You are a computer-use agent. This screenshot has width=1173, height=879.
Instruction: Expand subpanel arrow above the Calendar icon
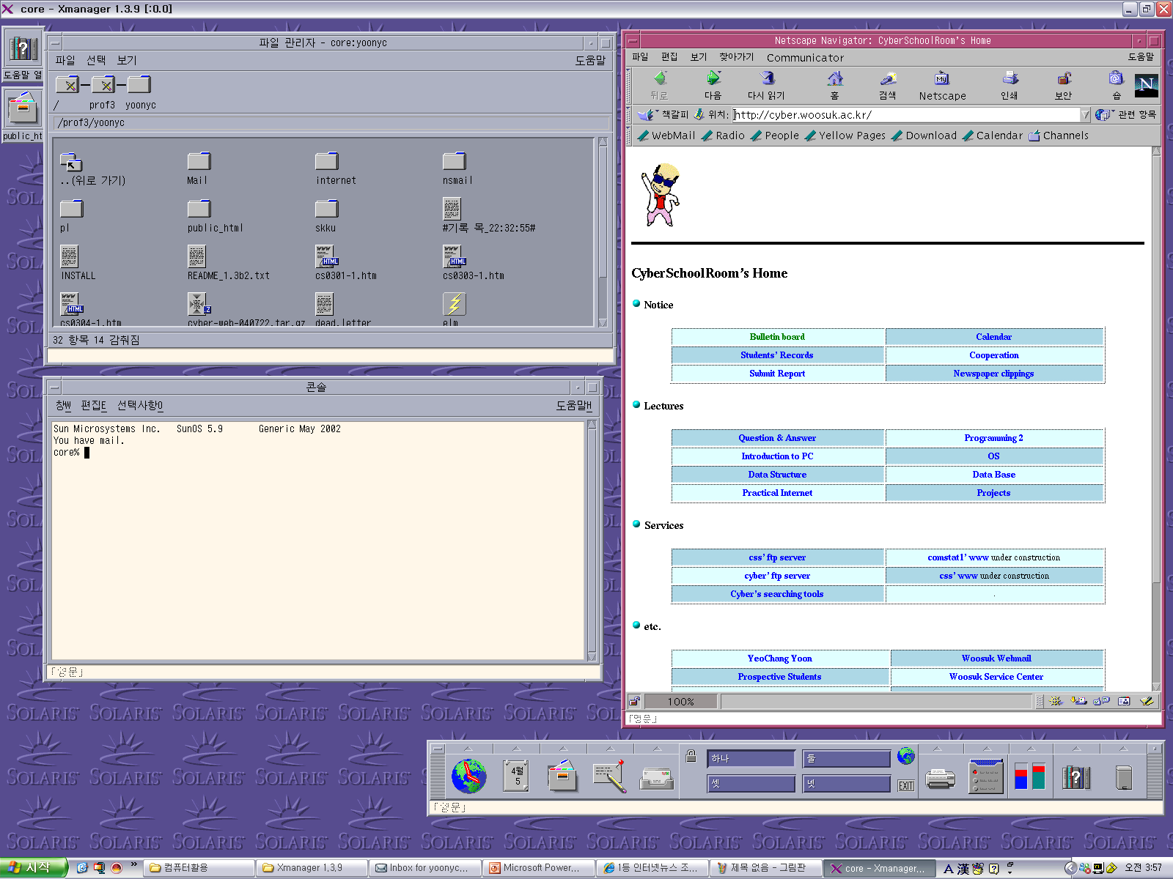516,749
